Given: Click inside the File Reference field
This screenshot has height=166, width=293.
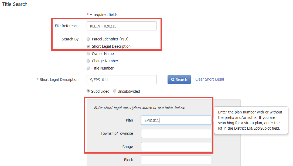Looking at the screenshot, I should tap(121, 26).
